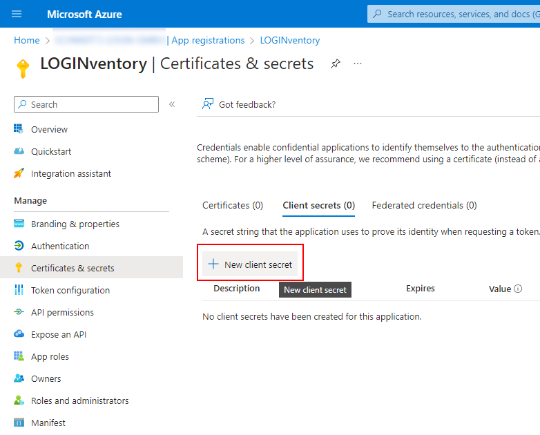
Task: Switch to Certificates (0) tab
Action: [x=233, y=206]
